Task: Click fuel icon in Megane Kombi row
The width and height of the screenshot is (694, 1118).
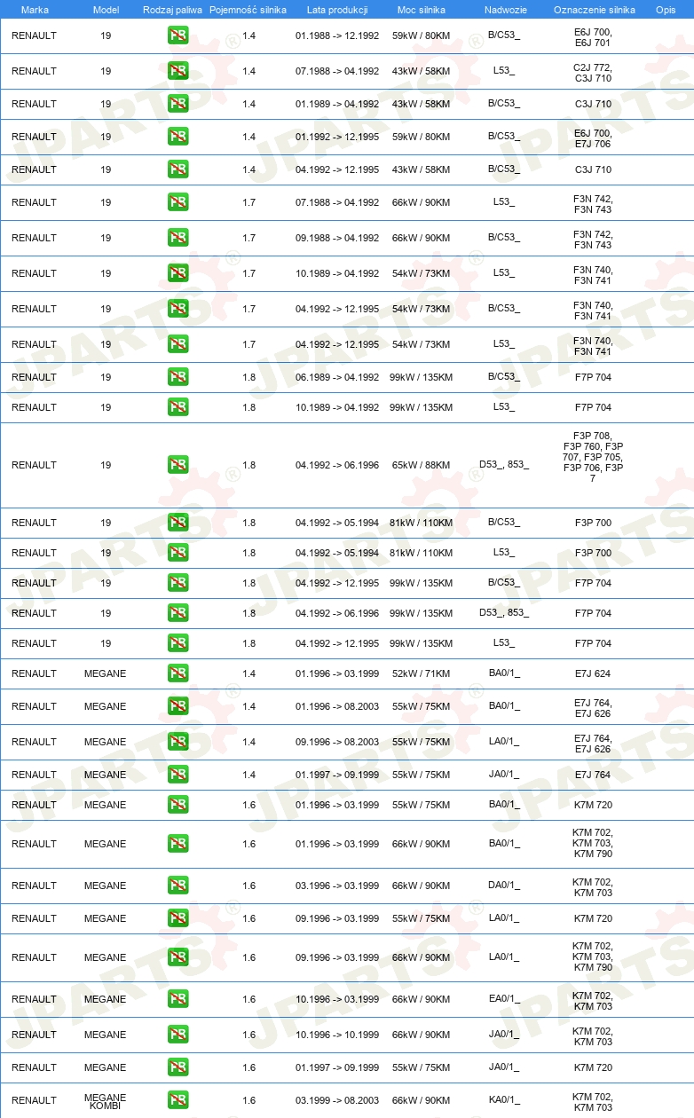Action: click(x=177, y=1100)
